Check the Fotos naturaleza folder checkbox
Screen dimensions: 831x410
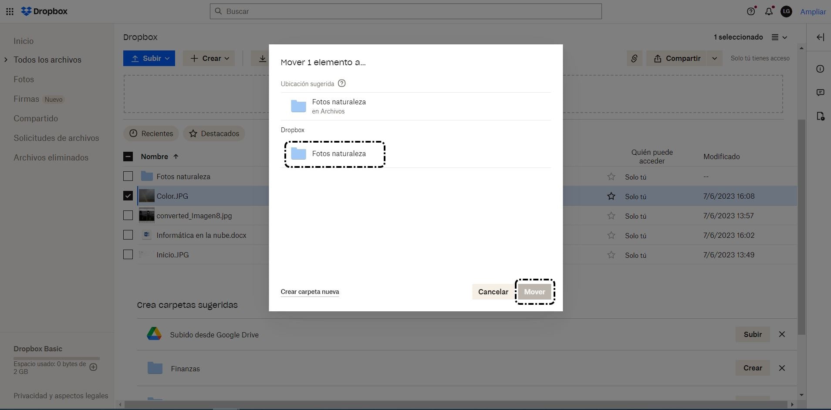[128, 176]
